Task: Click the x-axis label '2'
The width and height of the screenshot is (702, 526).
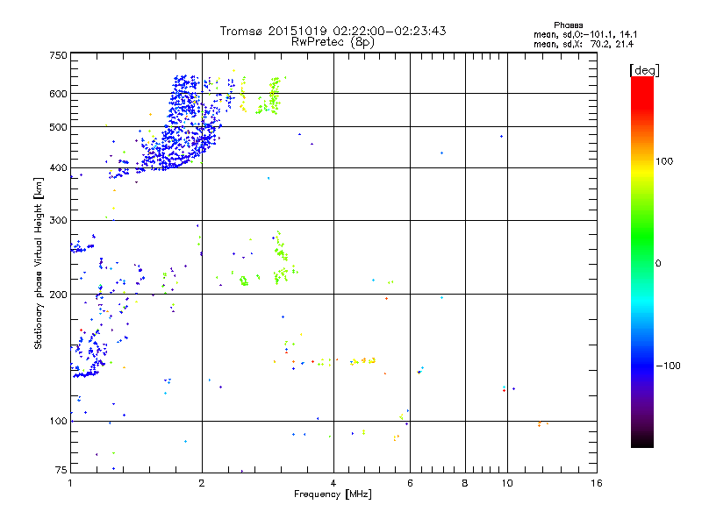Action: (x=202, y=483)
